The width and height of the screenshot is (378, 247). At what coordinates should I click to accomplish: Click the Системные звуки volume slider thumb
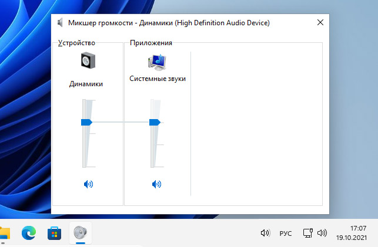(155, 122)
